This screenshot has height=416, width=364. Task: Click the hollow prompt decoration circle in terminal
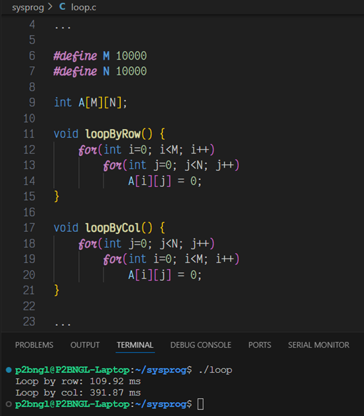pos(9,404)
